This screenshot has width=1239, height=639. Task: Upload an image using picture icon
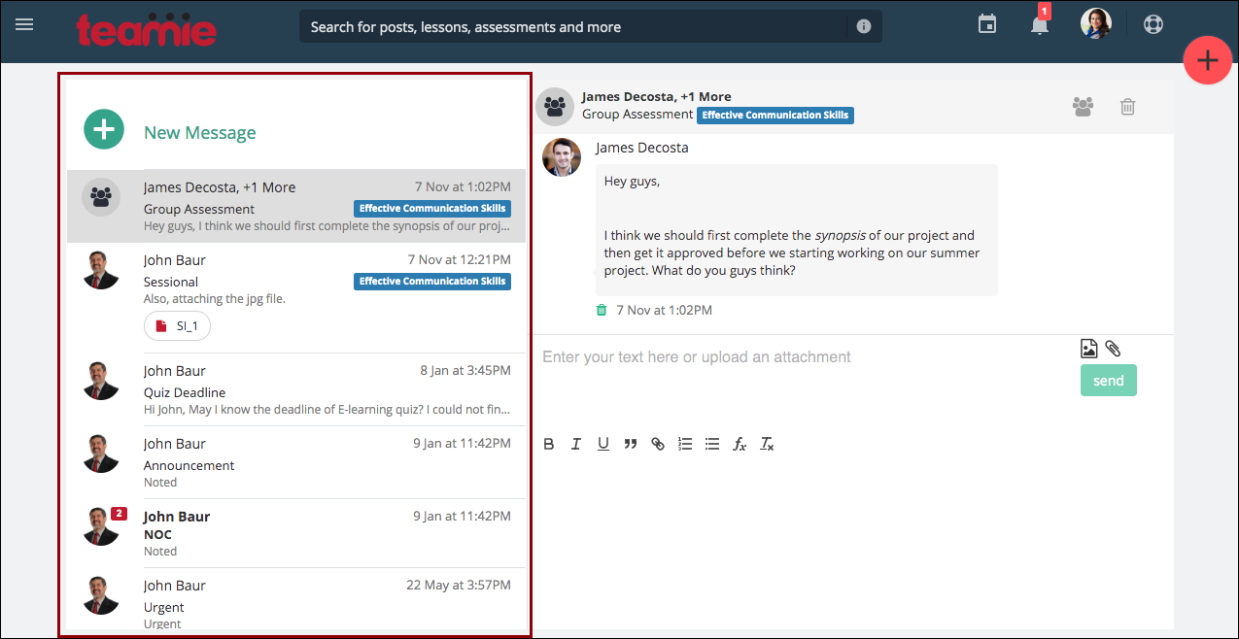click(x=1089, y=349)
